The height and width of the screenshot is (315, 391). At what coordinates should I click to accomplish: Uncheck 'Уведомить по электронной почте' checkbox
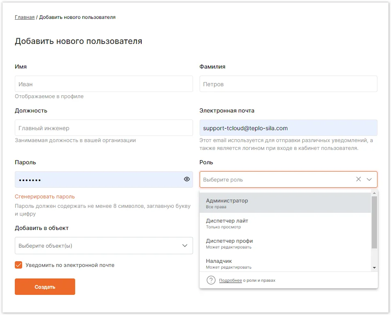click(x=18, y=265)
